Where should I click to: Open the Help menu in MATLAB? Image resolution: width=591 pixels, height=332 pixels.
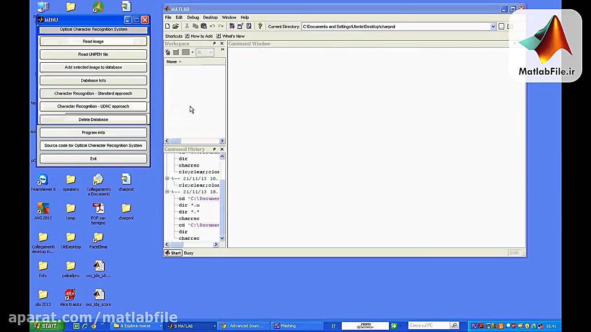click(x=245, y=18)
